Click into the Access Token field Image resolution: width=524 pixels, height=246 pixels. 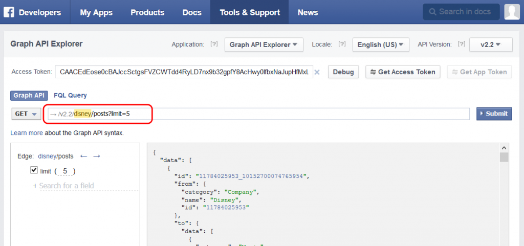tap(184, 72)
